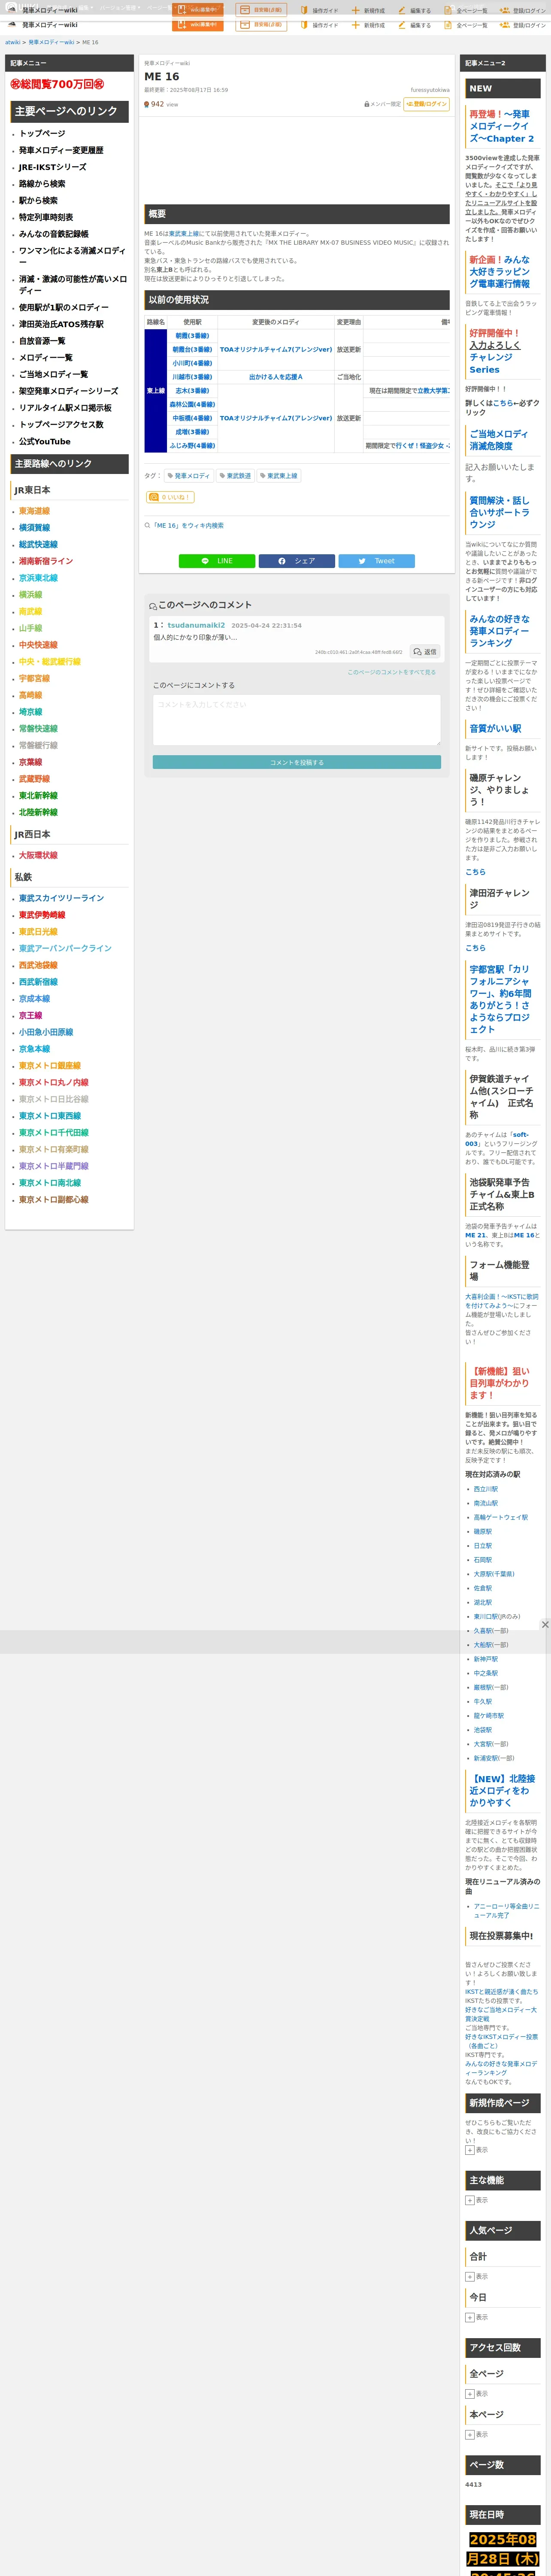The width and height of the screenshot is (551, 2576).
Task: Open 高輪ゲートウェイ駅 in supported stations
Action: pos(501,1517)
